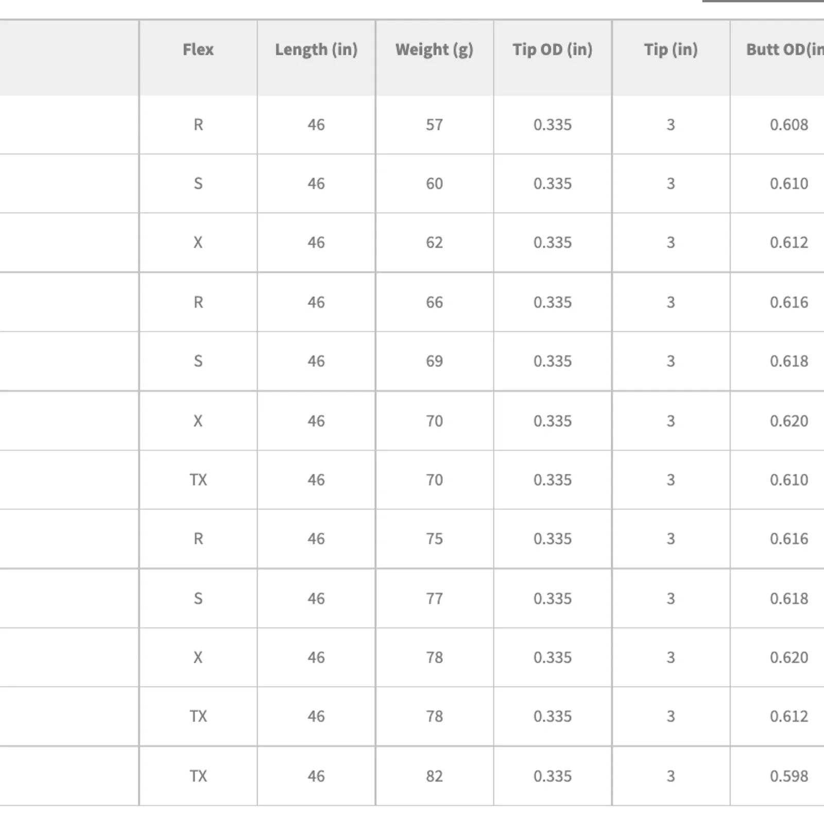Click the R flex cell in the 57-gram row
Image resolution: width=824 pixels, height=824 pixels.
[198, 125]
